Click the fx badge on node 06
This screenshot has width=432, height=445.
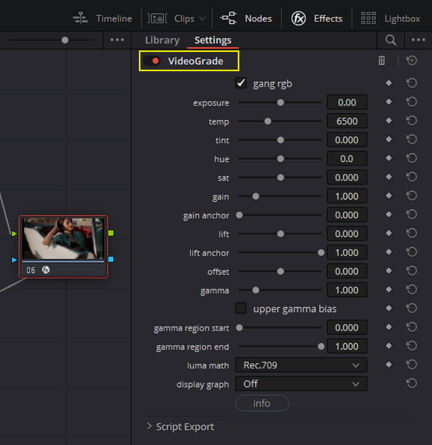click(x=46, y=270)
